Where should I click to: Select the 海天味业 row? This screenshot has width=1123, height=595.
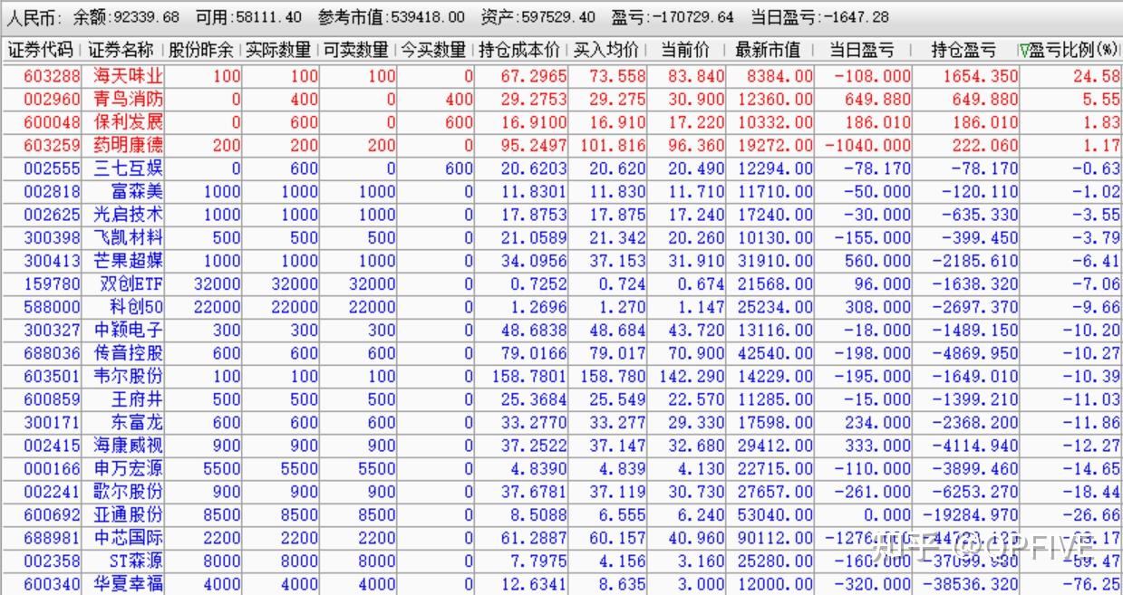[x=561, y=76]
